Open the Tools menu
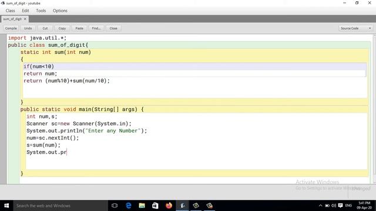Screen dimensions: 376x211 [41, 11]
